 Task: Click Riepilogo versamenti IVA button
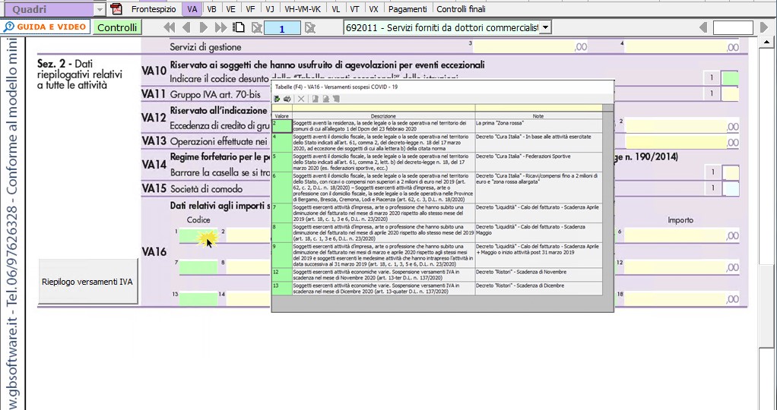click(87, 282)
